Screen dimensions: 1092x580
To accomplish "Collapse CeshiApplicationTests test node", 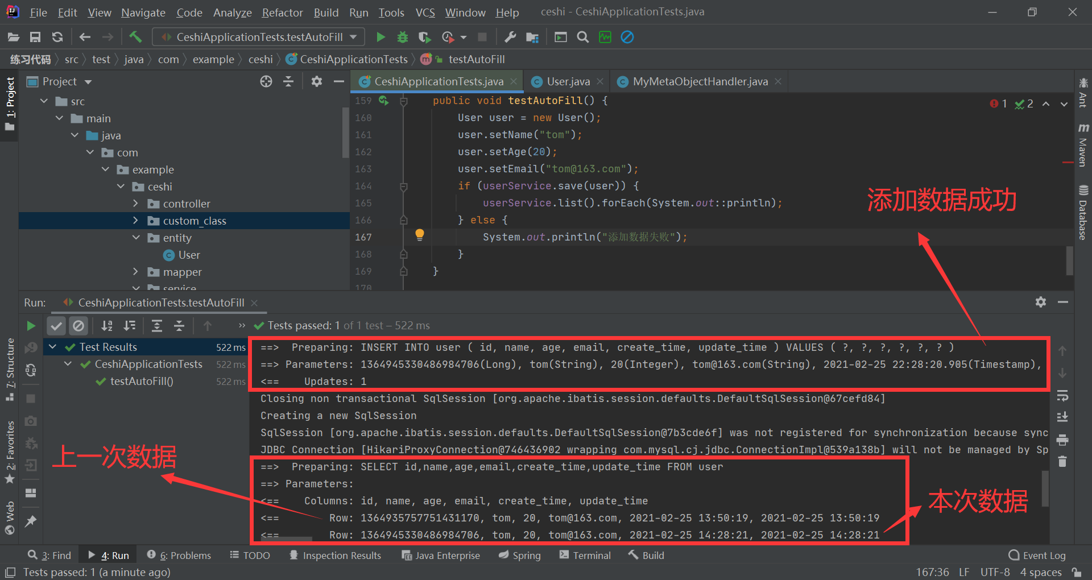I will (68, 364).
